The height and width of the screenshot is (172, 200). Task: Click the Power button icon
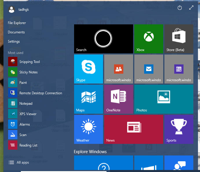pos(179,8)
